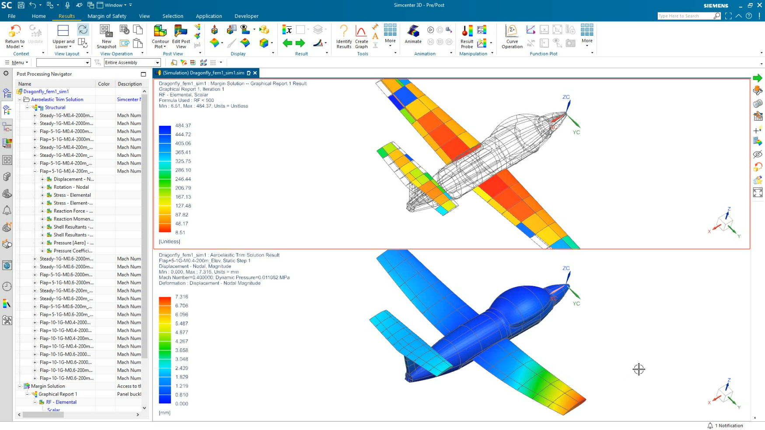
Task: Toggle the Post Processing Navigator maximize box
Action: point(143,74)
